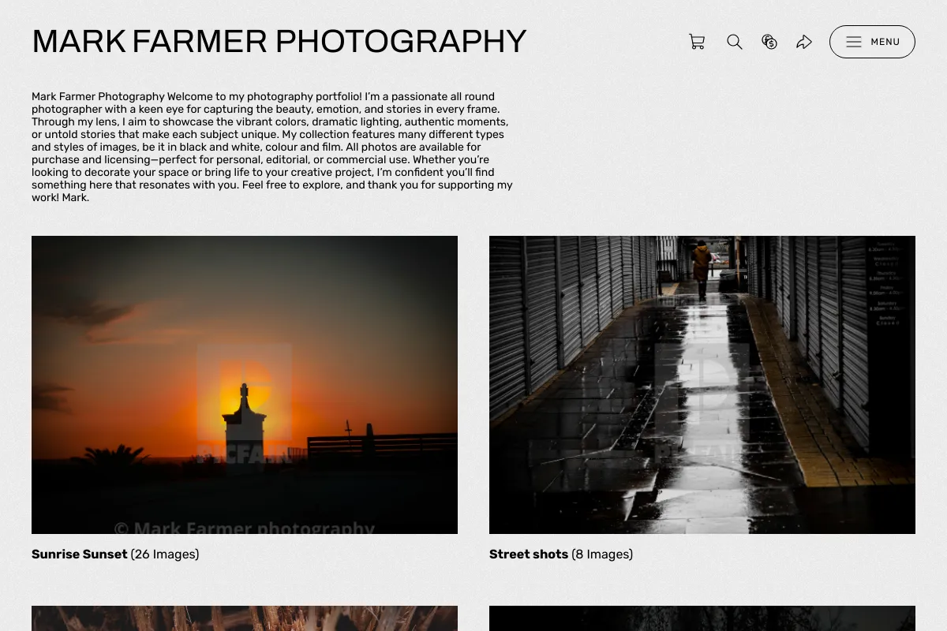
Task: Open the shopping cart
Action: (x=697, y=42)
